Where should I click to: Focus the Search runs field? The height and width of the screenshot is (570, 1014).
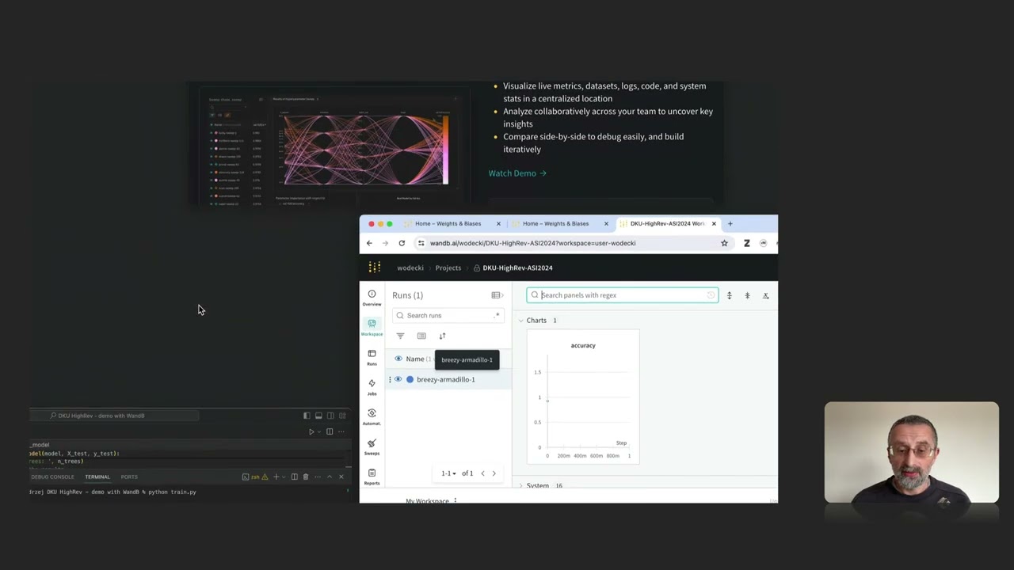pos(448,315)
